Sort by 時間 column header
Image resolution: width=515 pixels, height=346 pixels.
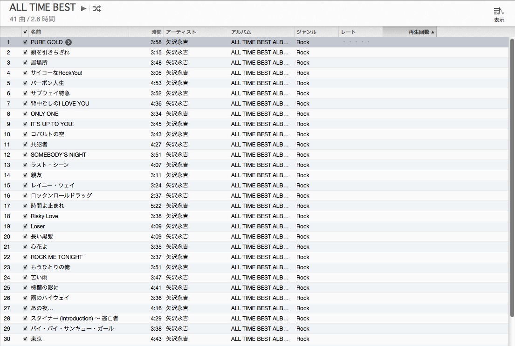click(146, 32)
